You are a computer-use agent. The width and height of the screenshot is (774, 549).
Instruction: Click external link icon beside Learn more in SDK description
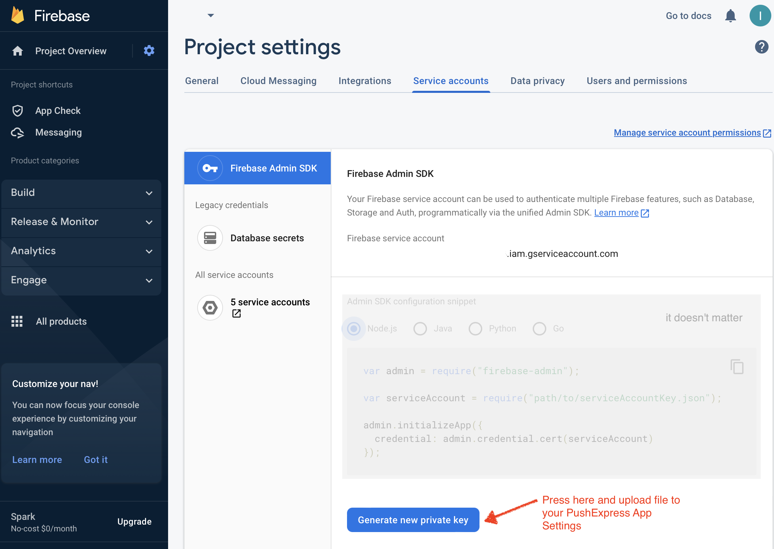tap(645, 213)
